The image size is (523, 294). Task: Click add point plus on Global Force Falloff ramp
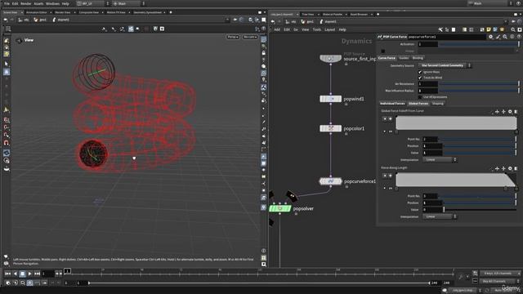click(391, 119)
